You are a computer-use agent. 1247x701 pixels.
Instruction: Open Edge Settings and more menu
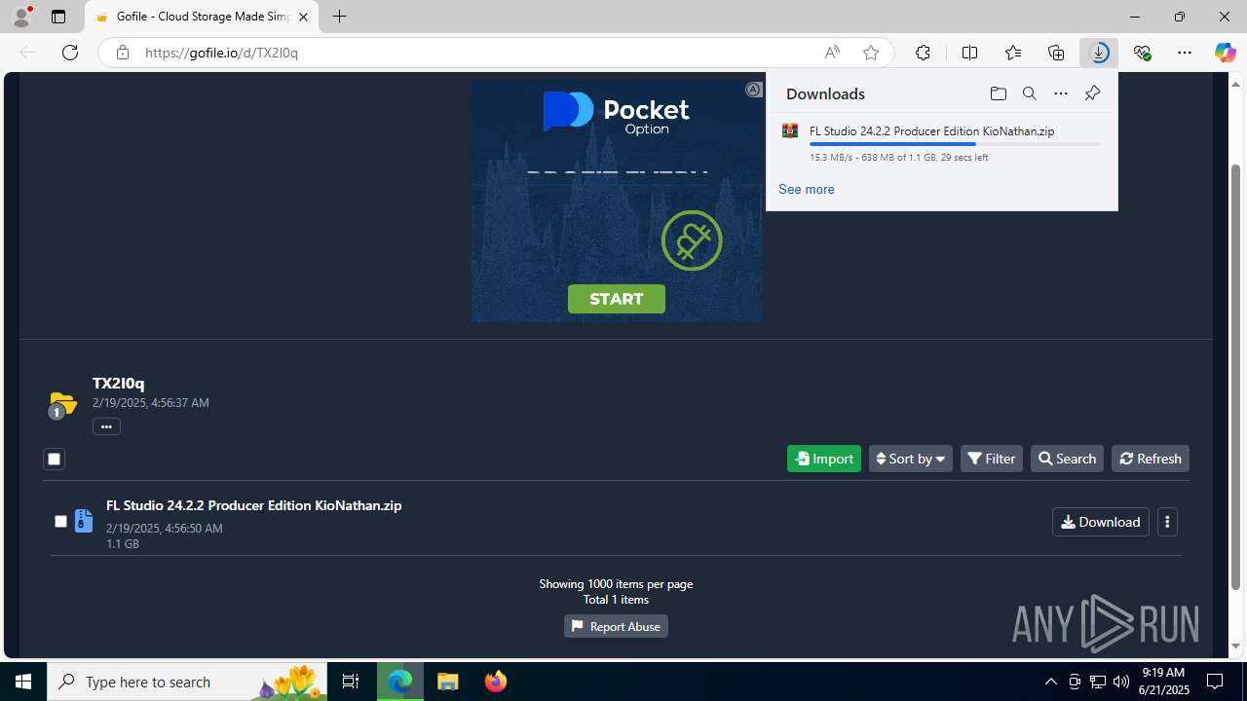pos(1185,53)
